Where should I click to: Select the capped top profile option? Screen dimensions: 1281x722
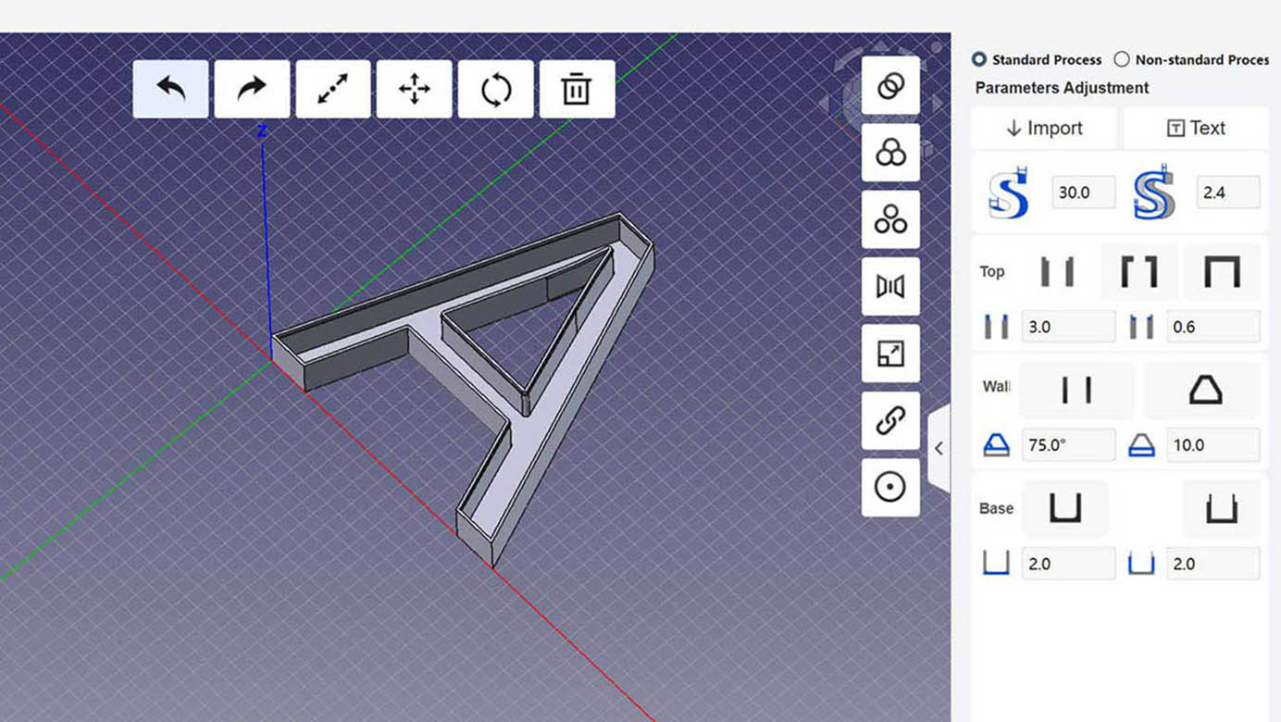(1222, 272)
